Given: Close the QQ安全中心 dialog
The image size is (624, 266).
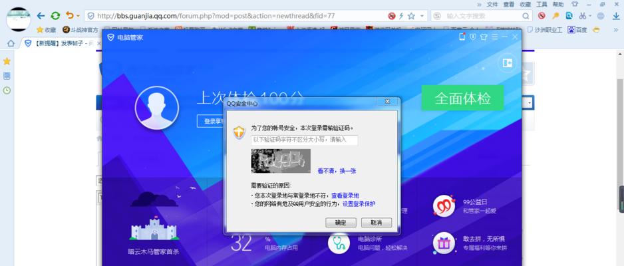Looking at the screenshot, I should coord(387,102).
